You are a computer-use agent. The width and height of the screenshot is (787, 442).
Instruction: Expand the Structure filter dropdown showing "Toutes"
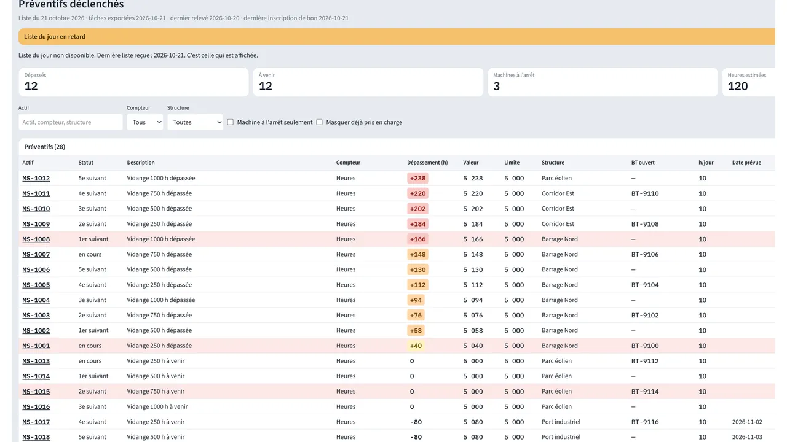point(195,122)
